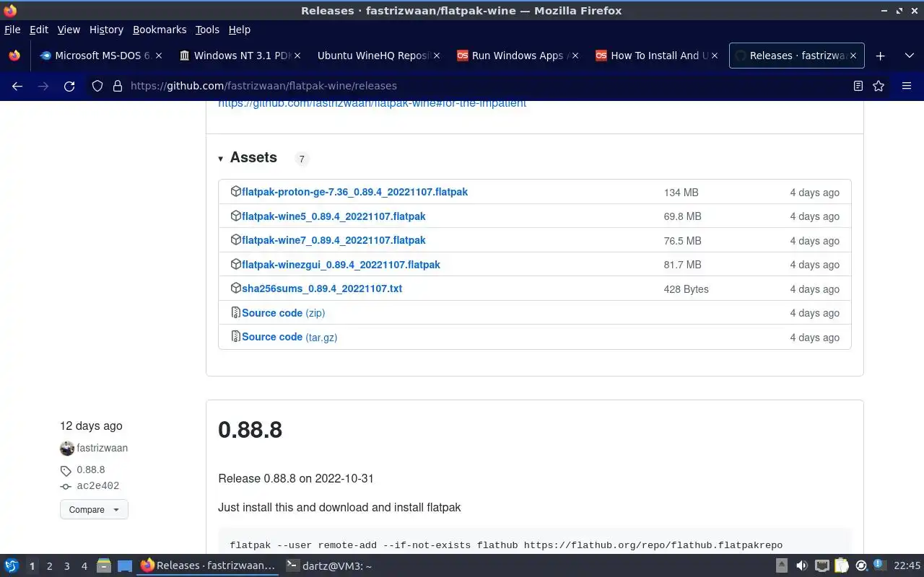924x577 pixels.
Task: Reload the current GitHub page
Action: (x=69, y=86)
